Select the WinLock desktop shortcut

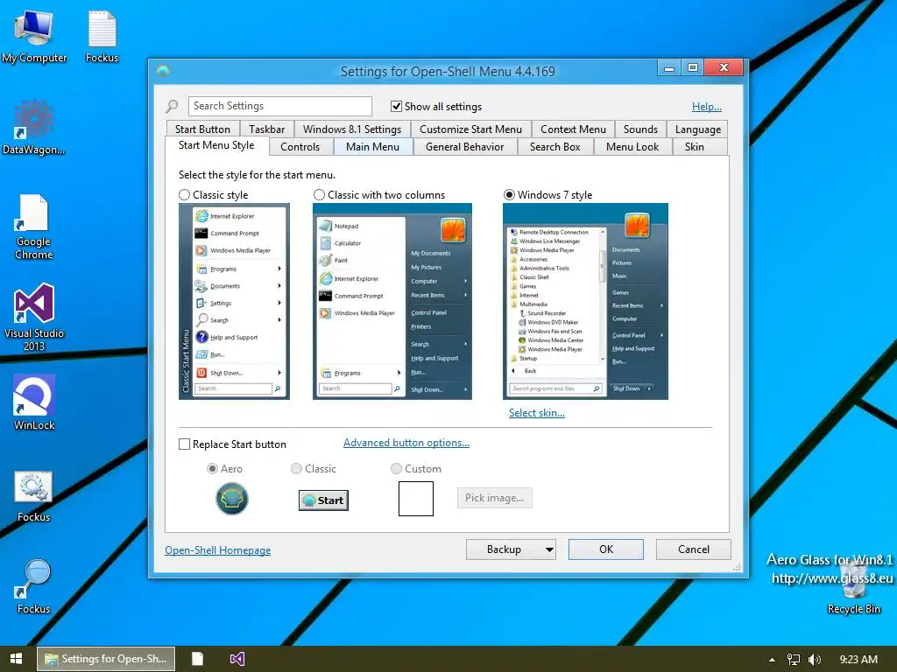(x=34, y=402)
